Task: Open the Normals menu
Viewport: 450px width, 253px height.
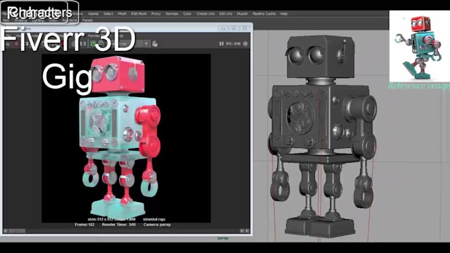Action: (x=172, y=14)
